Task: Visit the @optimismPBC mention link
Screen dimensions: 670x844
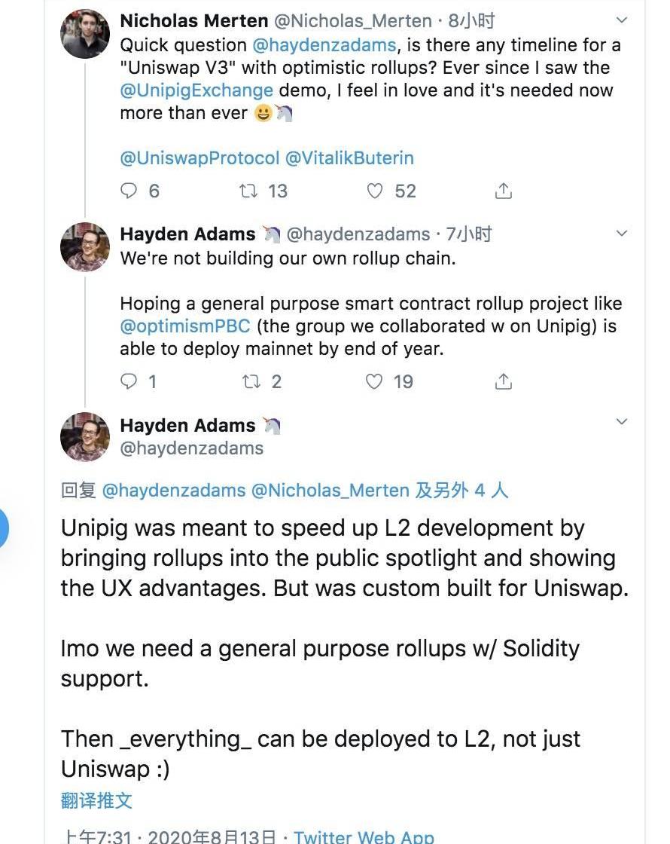Action: (184, 327)
